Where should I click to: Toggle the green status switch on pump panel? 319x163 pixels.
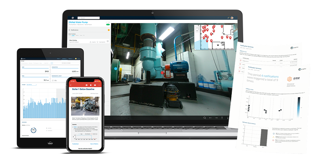(x=108, y=25)
